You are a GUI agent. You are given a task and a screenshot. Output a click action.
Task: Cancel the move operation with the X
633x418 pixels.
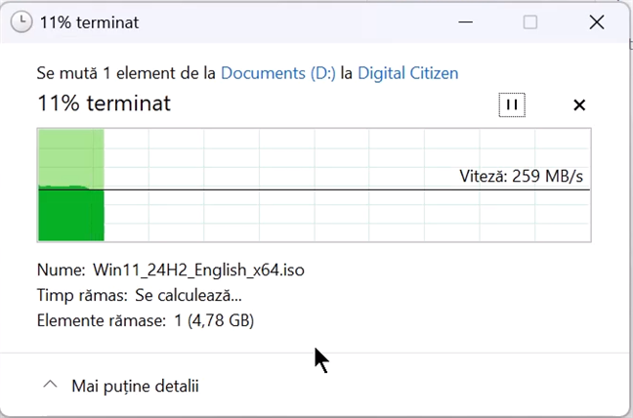point(578,104)
